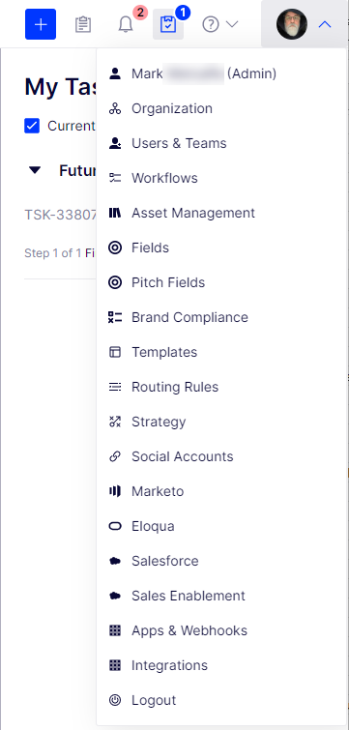Open notifications bell with 2 alerts
The height and width of the screenshot is (730, 349).
click(x=126, y=25)
